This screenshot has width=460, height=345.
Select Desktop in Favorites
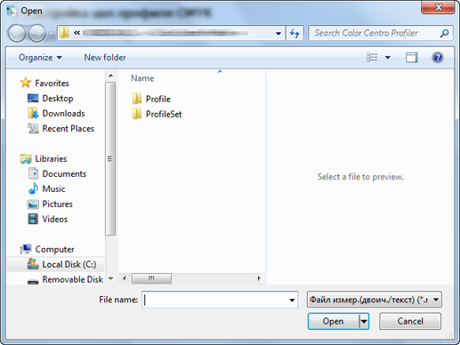tap(58, 99)
